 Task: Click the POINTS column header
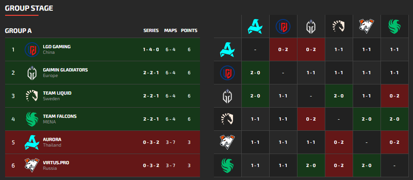coord(189,31)
